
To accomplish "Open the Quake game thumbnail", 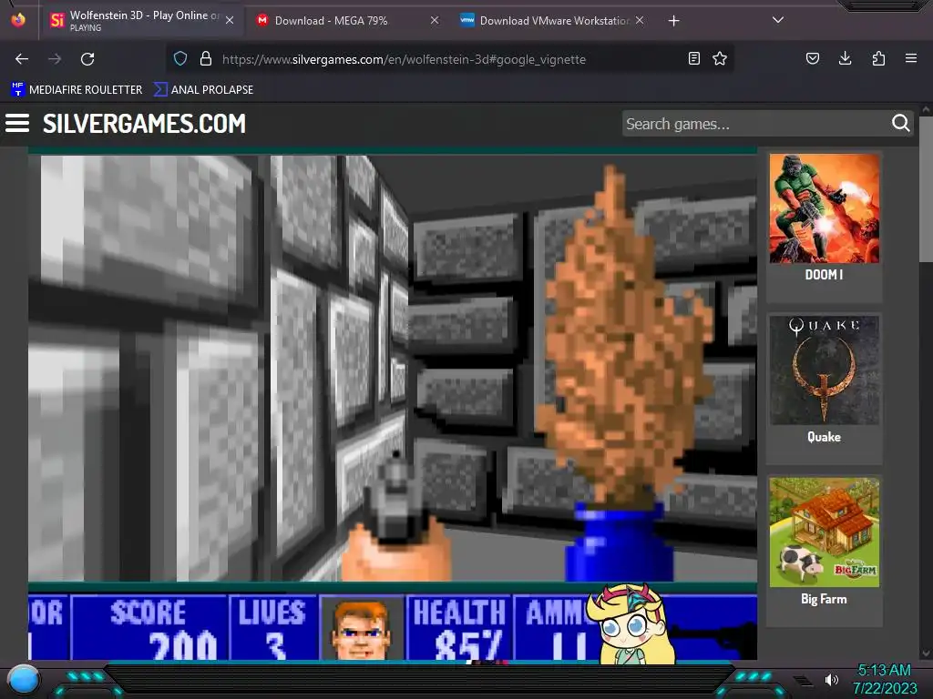I will point(824,370).
